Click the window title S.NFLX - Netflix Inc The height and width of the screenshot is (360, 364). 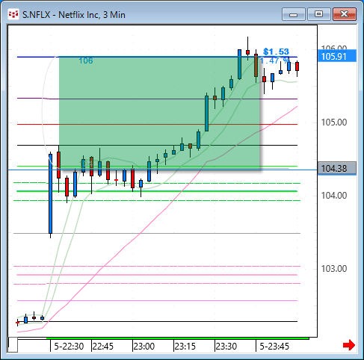[74, 15]
